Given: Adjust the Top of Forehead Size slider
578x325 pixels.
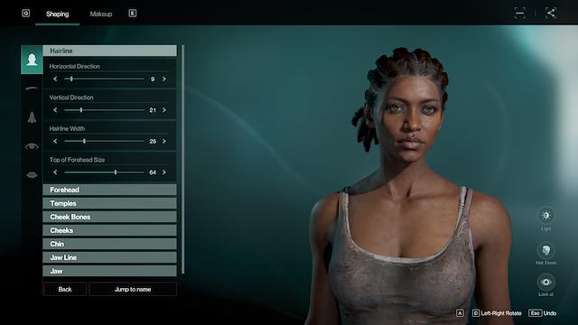Looking at the screenshot, I should pos(105,172).
